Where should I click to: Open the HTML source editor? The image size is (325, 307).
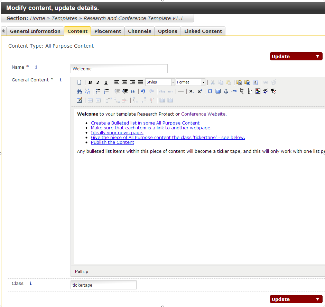pyautogui.click(x=234, y=91)
